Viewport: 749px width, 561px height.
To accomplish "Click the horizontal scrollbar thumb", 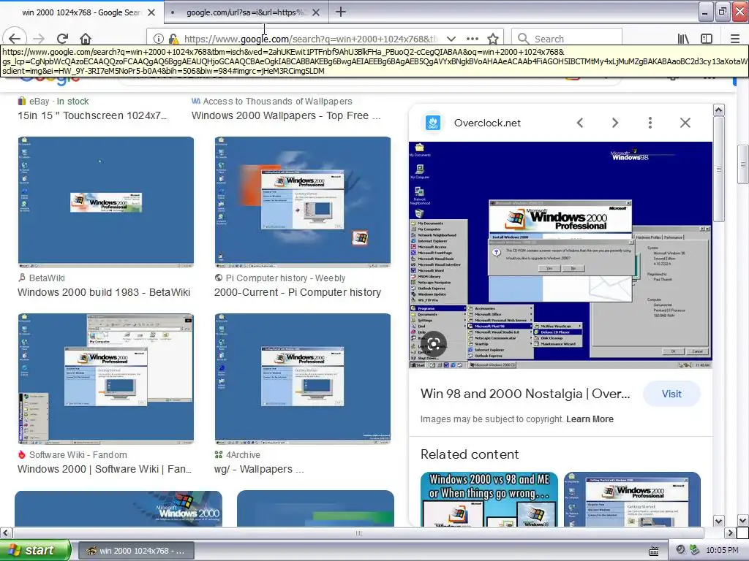I will 358,533.
